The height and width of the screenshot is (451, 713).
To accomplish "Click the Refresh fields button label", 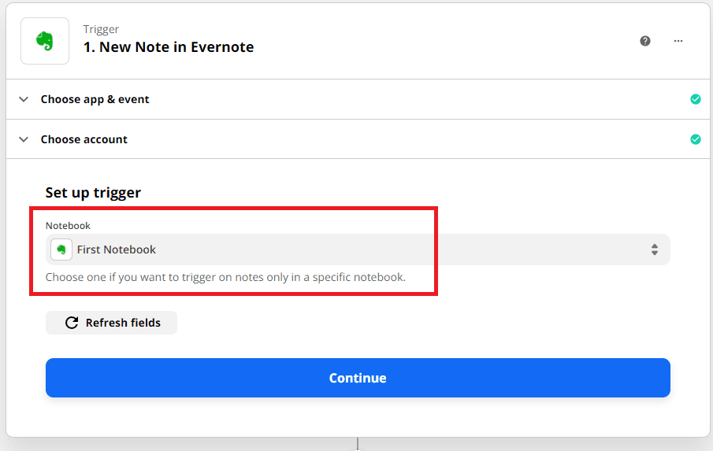I will pos(123,323).
